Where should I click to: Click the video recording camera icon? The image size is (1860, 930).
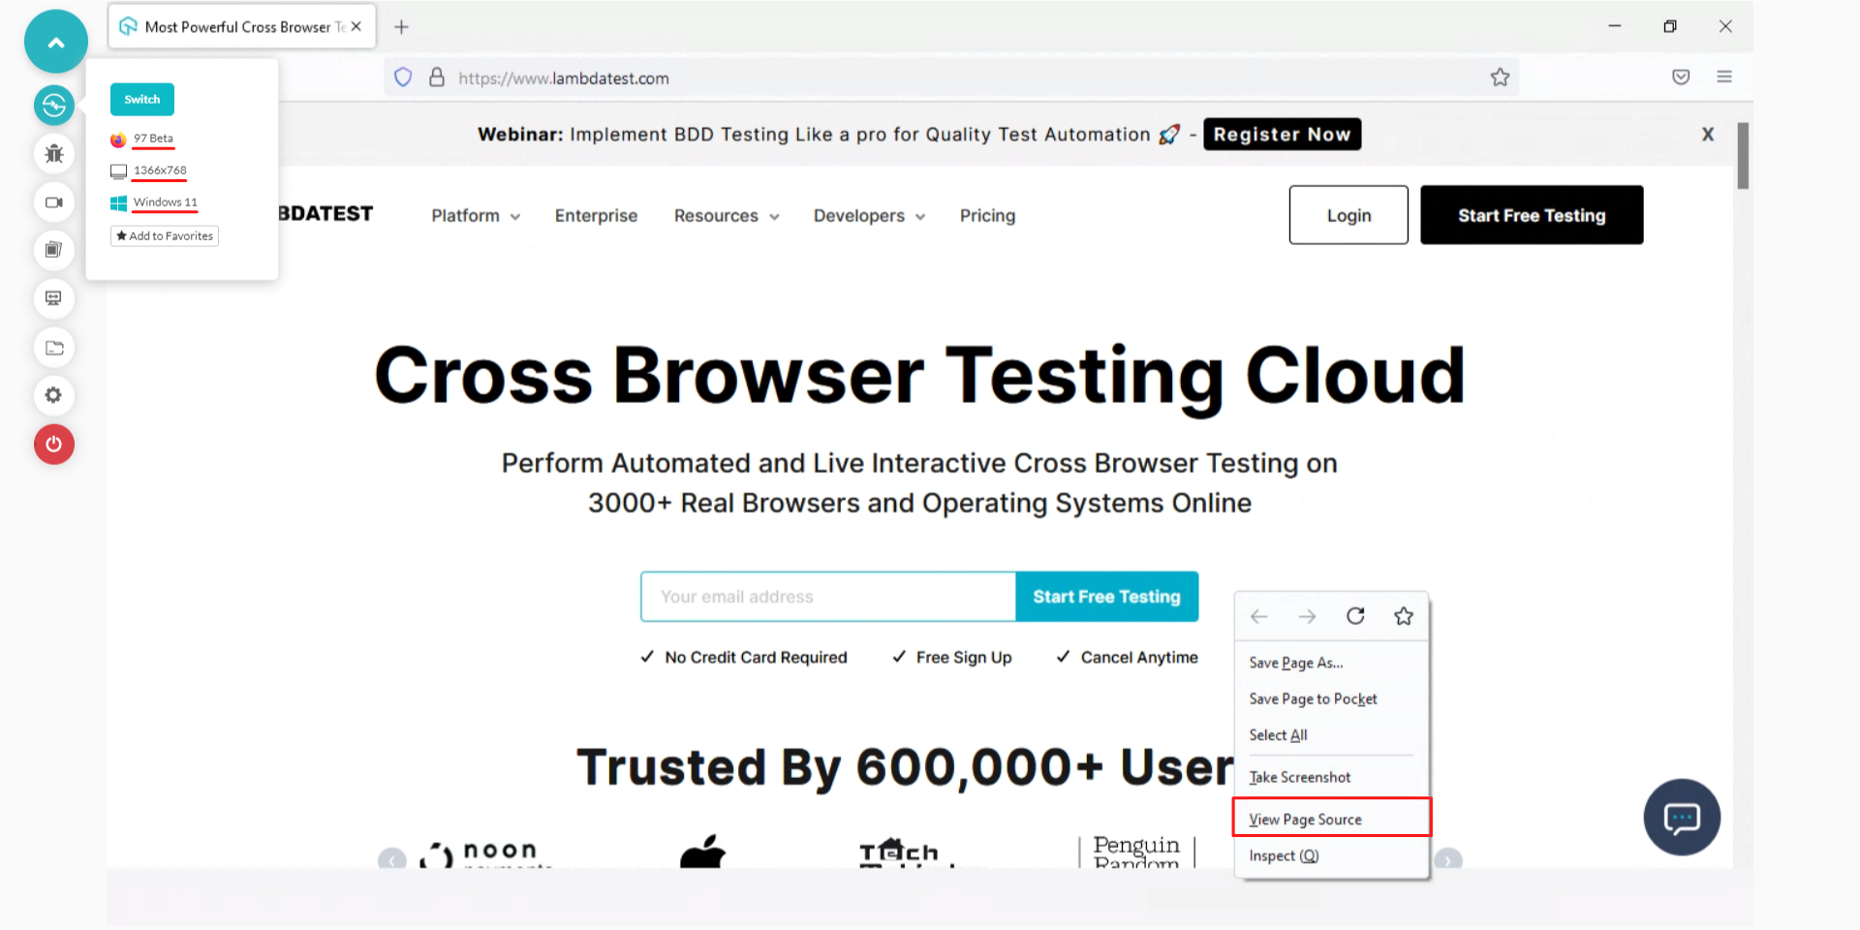coord(54,202)
